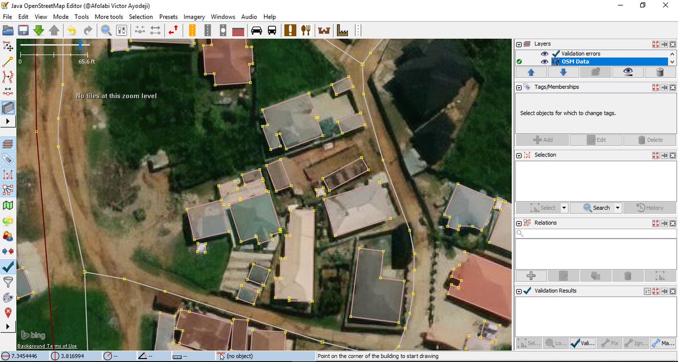Open the File menu
The height and width of the screenshot is (362, 678).
point(7,17)
